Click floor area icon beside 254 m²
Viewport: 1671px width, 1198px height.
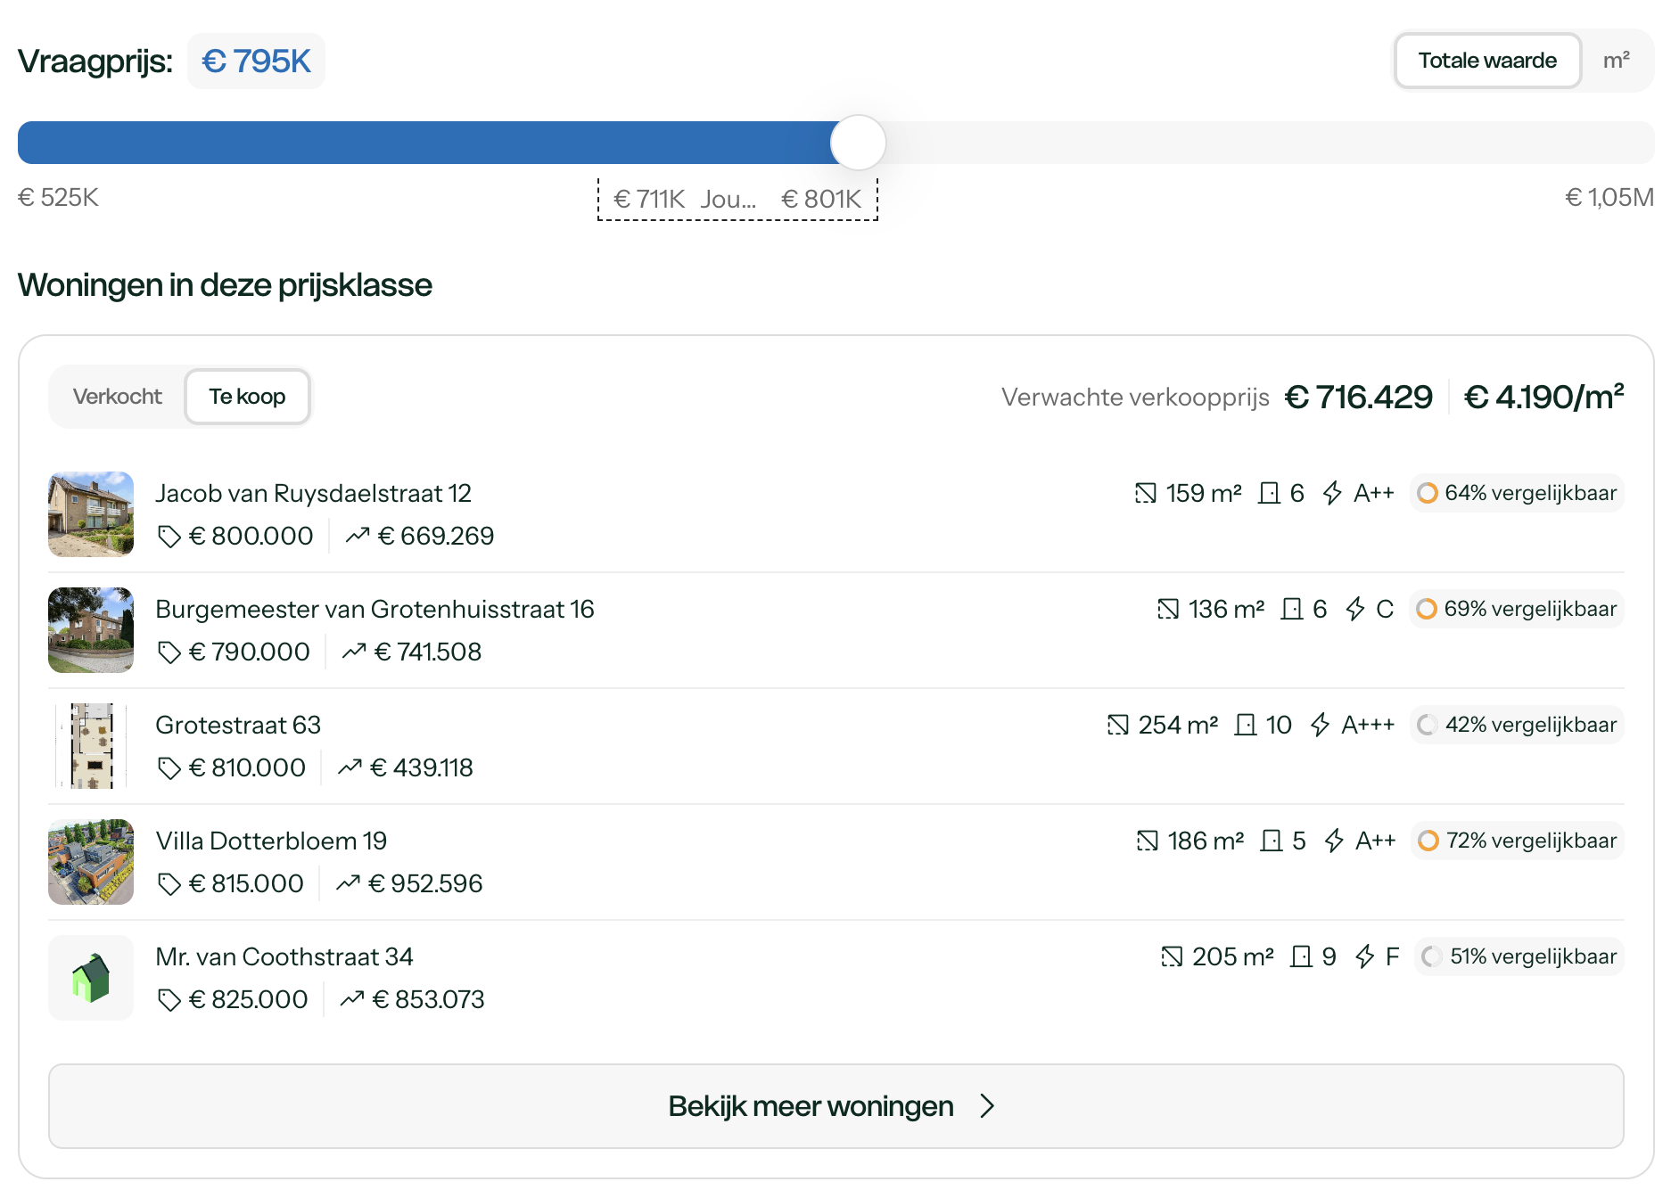point(1117,725)
